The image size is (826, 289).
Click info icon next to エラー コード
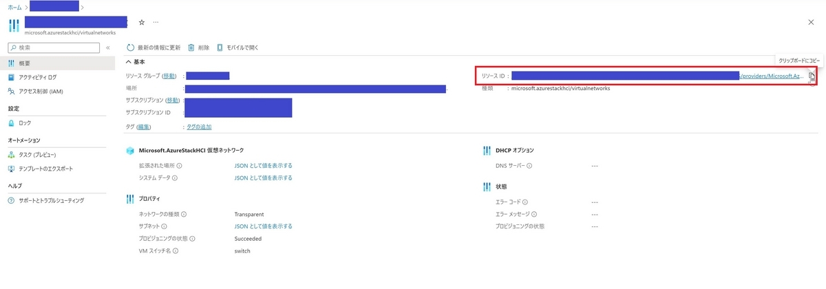tap(525, 202)
